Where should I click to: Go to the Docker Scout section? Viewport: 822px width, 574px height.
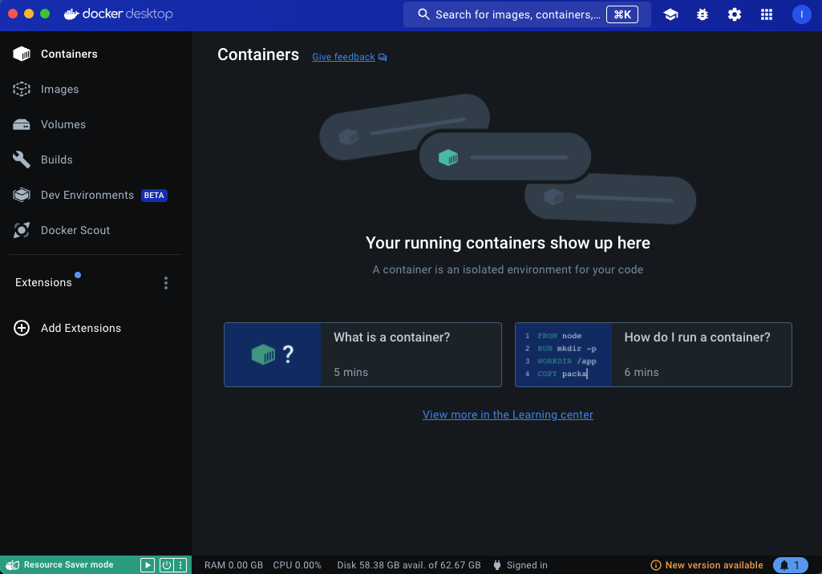tap(75, 230)
